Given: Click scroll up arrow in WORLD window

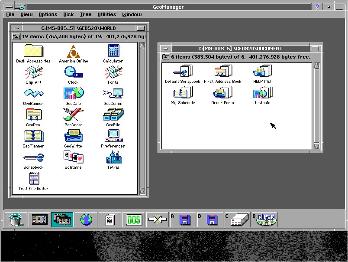Looking at the screenshot, I should [142, 46].
